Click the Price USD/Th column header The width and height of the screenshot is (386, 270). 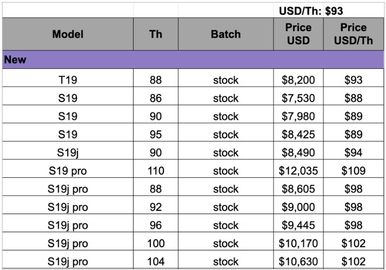pos(353,34)
